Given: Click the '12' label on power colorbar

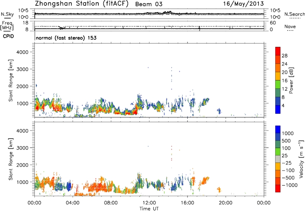Looking at the screenshot, I should coord(284,89).
